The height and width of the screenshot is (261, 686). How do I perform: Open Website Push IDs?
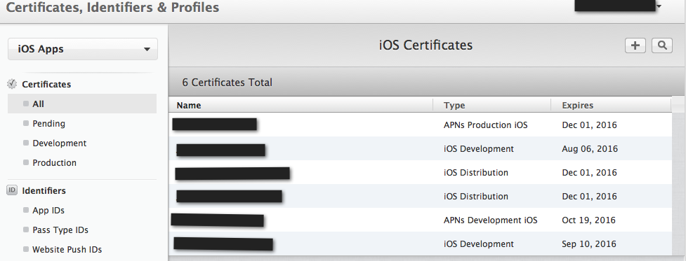point(67,249)
